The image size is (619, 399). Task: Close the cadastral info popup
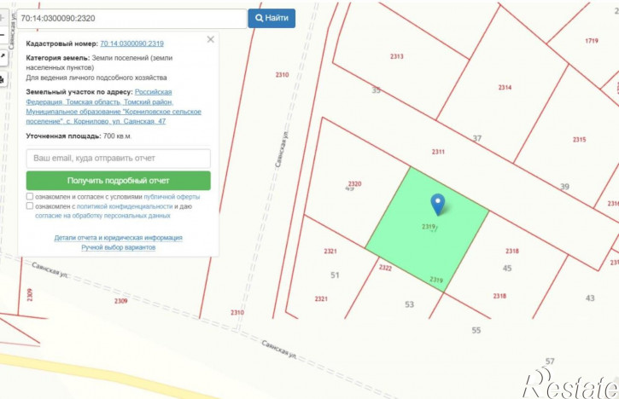[x=211, y=39]
